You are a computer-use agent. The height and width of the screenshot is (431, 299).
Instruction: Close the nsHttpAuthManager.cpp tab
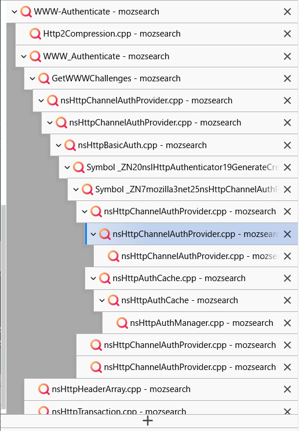(287, 323)
